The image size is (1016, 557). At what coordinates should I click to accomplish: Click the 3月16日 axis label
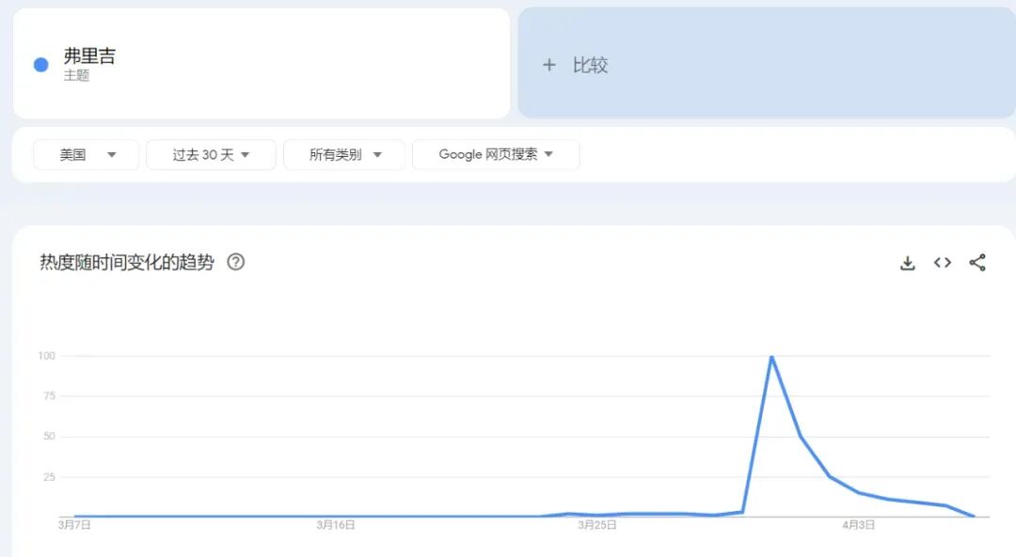point(336,525)
